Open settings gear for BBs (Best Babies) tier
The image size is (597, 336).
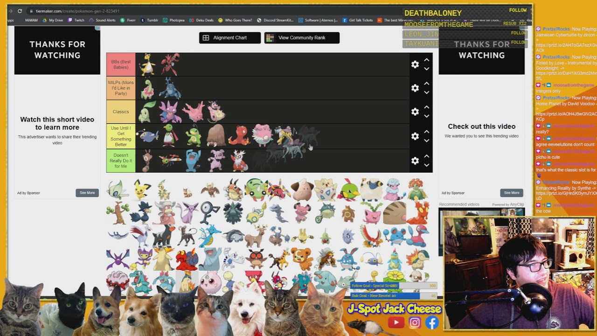[415, 64]
